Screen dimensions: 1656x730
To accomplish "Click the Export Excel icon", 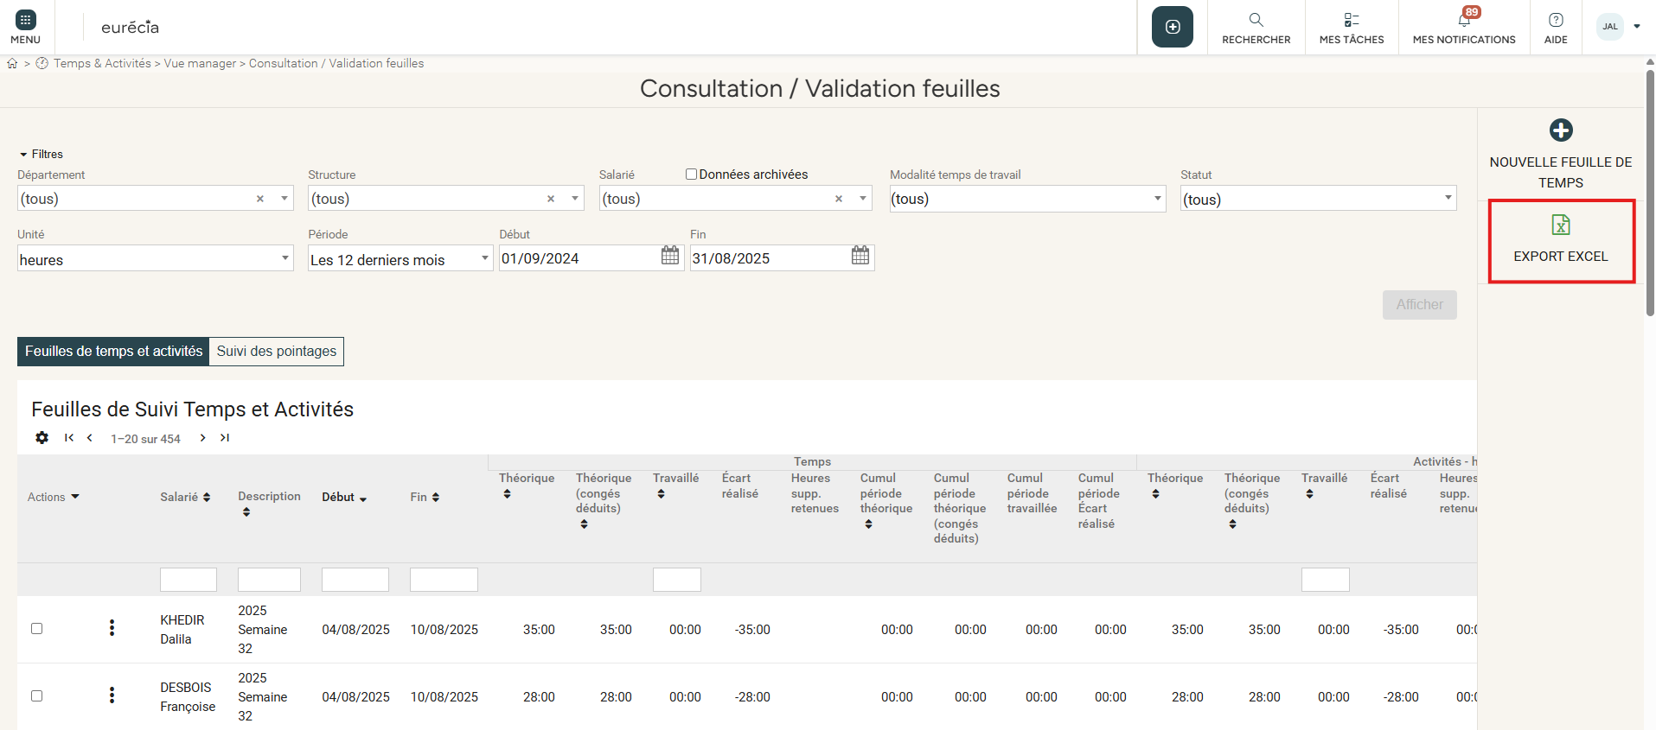I will (1560, 225).
